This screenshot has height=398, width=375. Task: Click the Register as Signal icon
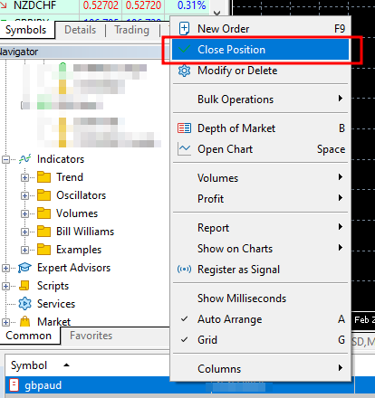(x=184, y=269)
